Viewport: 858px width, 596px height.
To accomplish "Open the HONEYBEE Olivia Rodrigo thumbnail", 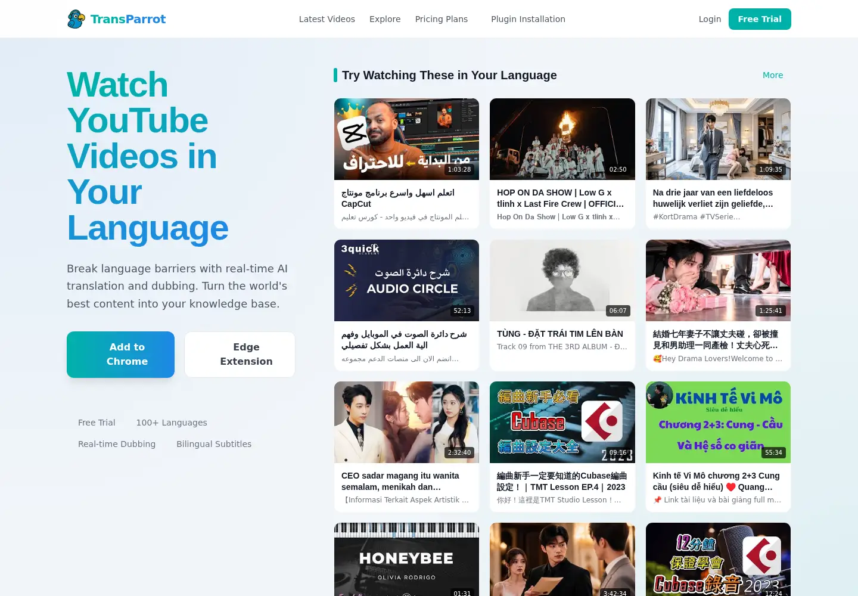I will click(406, 559).
